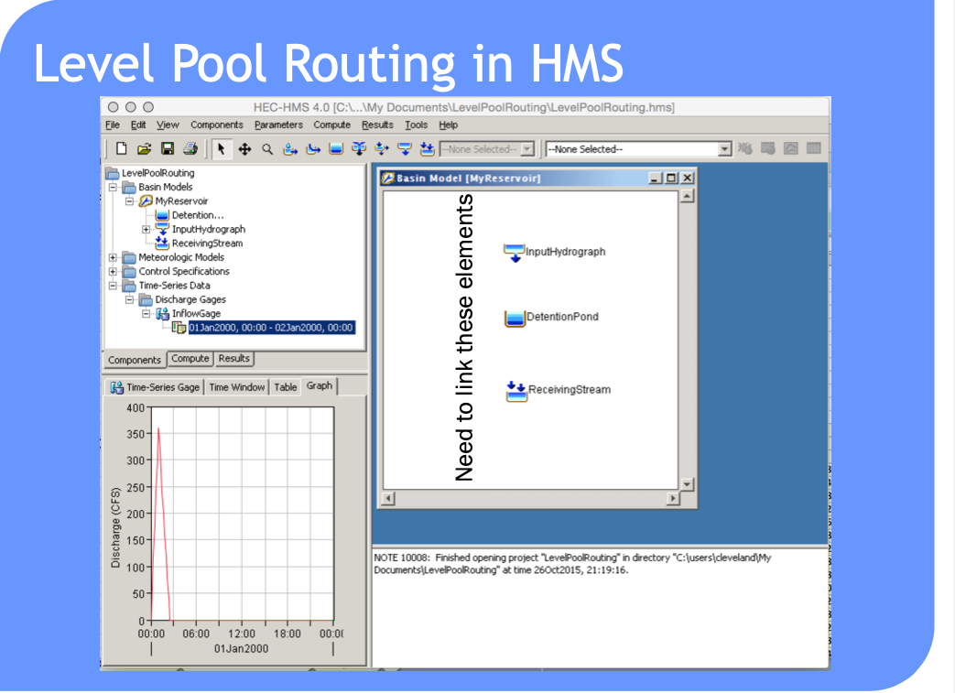
Task: Switch to the Compute tab below the tree
Action: tap(190, 359)
